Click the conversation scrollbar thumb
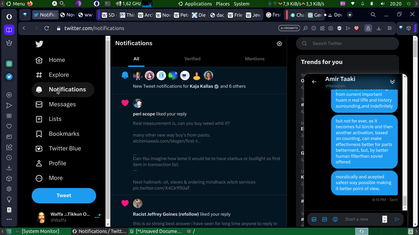This screenshot has width=419, height=235. [405, 201]
